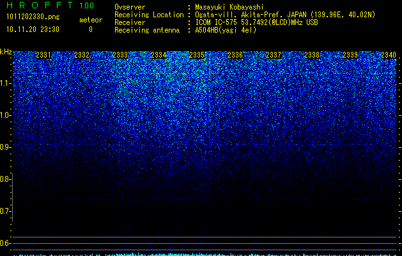The width and height of the screenshot is (402, 256).
Task: Select the 1011202330.png file name
Action: click(x=33, y=17)
